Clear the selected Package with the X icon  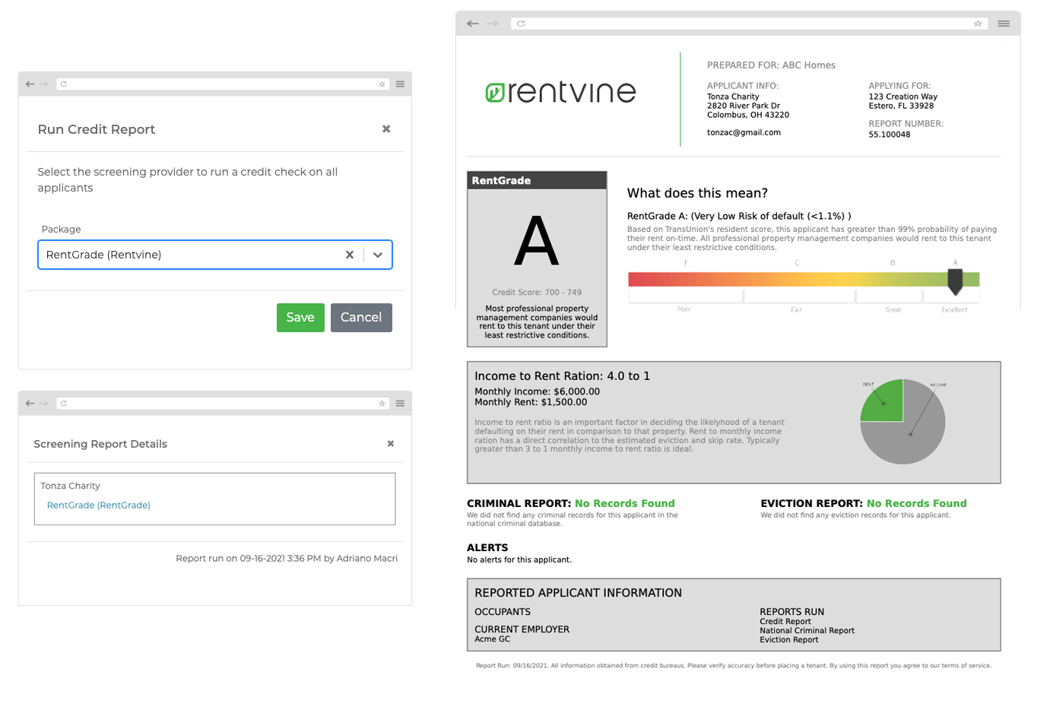tap(350, 255)
